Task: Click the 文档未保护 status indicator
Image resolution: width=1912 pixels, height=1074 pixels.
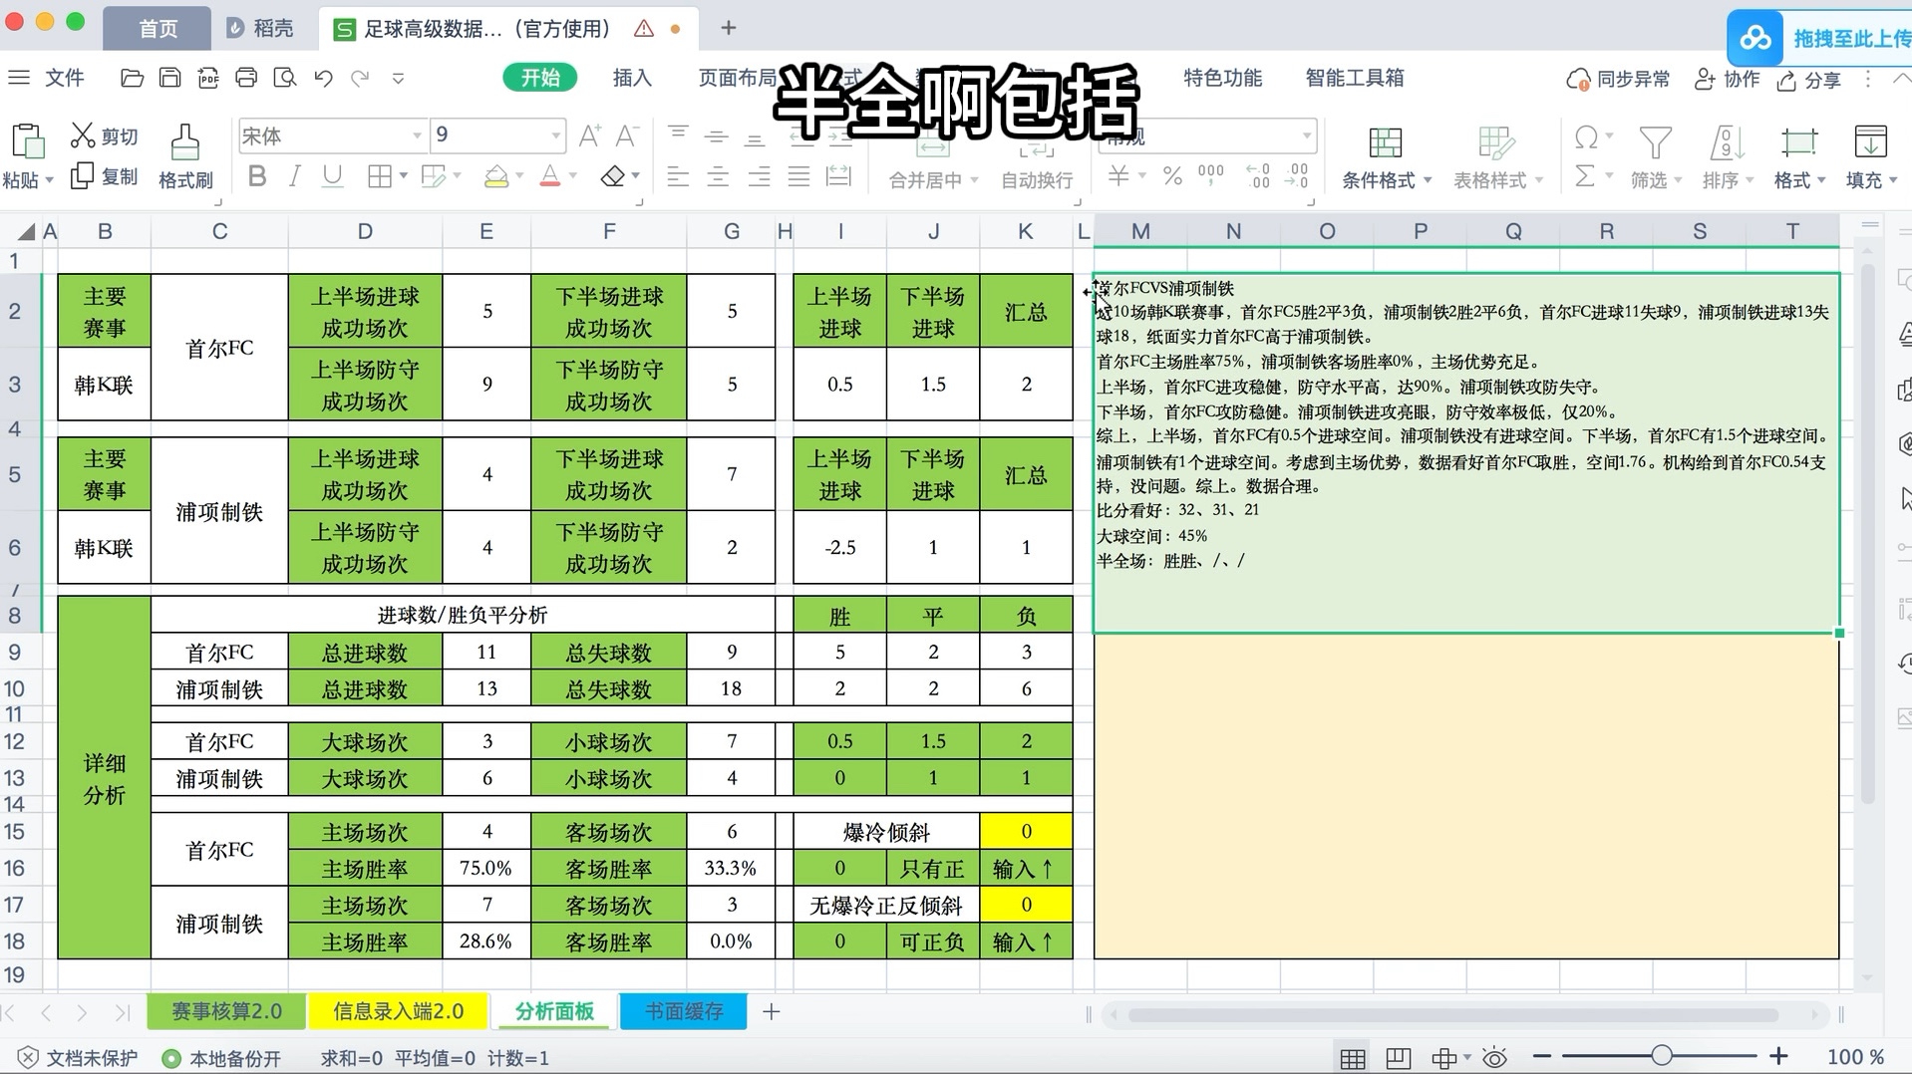Action: [x=79, y=1058]
